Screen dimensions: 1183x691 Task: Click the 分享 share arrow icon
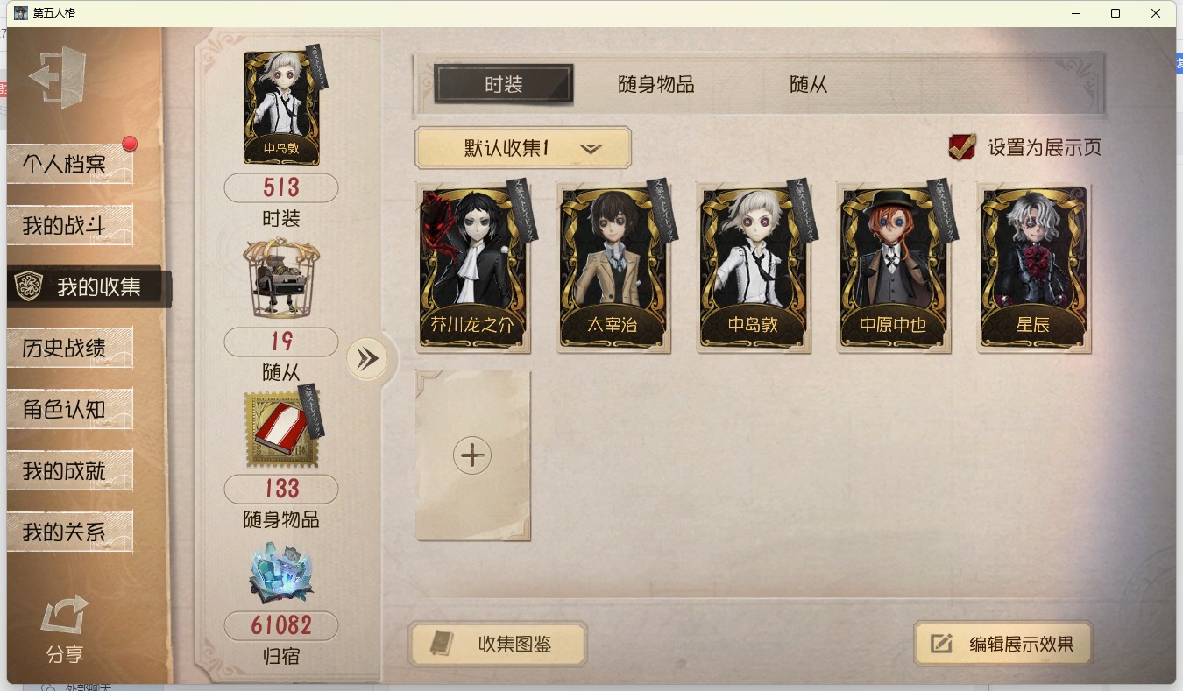[65, 616]
